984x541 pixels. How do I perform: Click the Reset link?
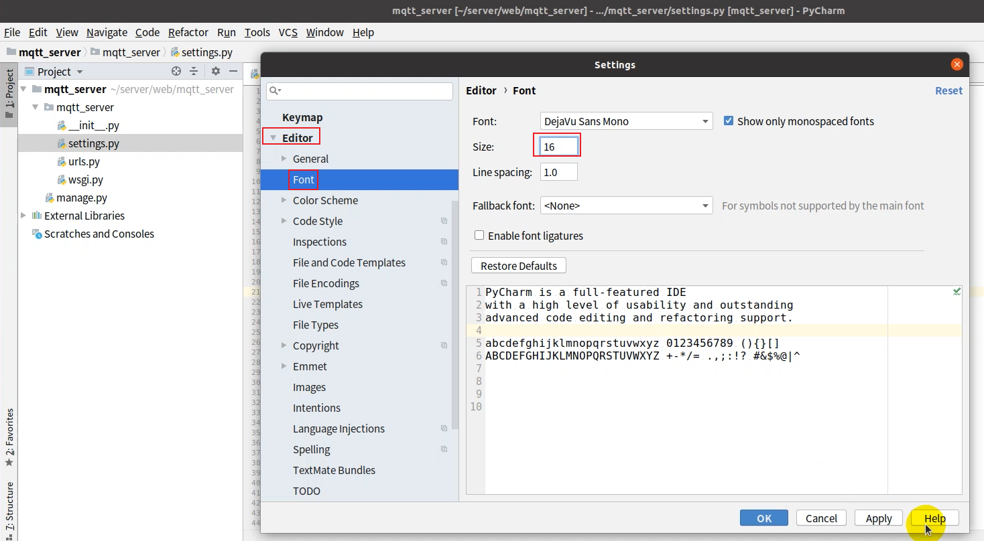948,90
